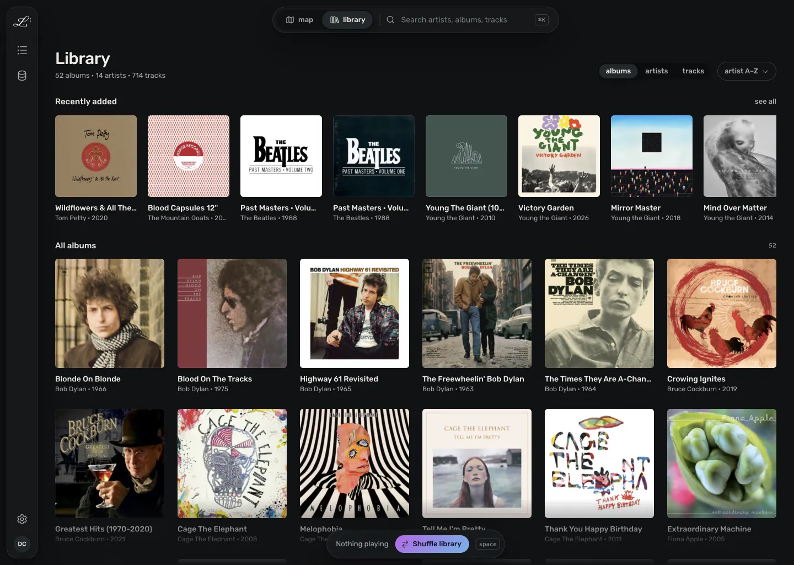Click the DC user avatar
Viewport: 794px width, 565px height.
[22, 544]
